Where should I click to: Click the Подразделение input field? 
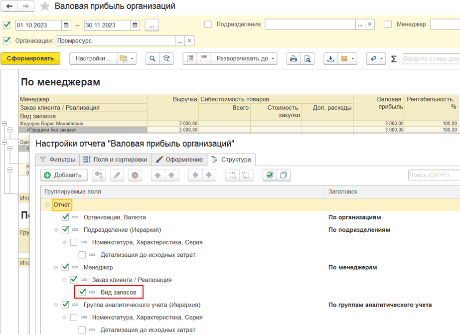(310, 24)
